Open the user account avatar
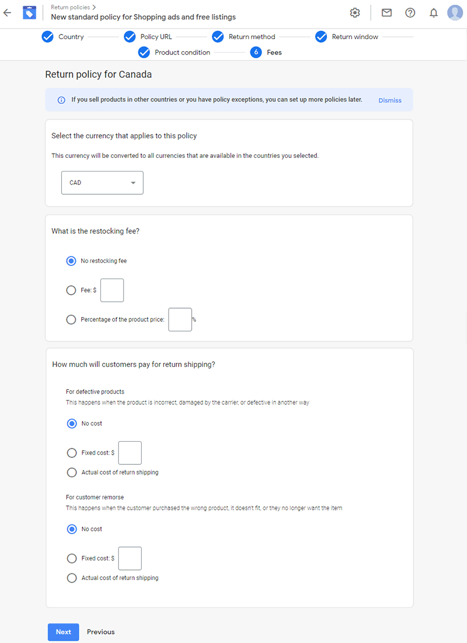This screenshot has width=467, height=643. coord(455,12)
